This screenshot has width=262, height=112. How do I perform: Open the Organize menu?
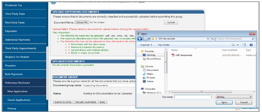pyautogui.click(x=146, y=45)
